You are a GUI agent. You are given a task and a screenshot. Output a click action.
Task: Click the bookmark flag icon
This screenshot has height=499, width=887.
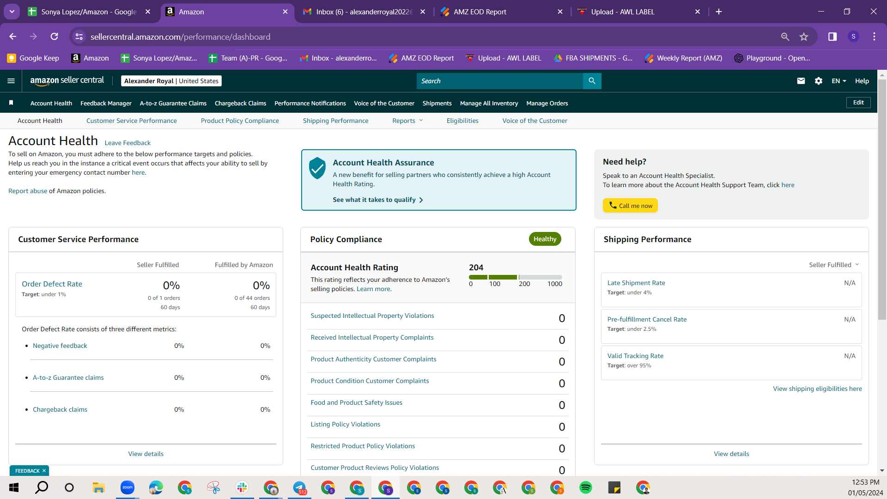[x=11, y=103]
